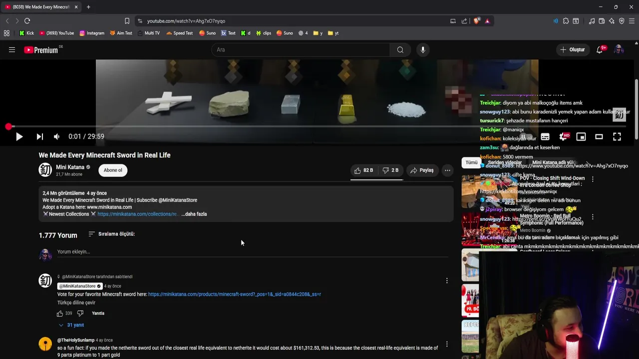Screen dimensions: 639x359
Task: Open Mini Katana channel avatar
Action: (45, 170)
